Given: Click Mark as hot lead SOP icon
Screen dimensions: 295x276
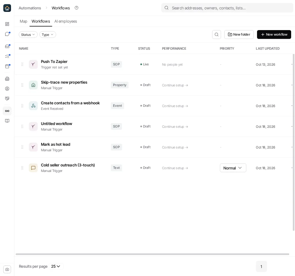Looking at the screenshot, I should click(33, 147).
